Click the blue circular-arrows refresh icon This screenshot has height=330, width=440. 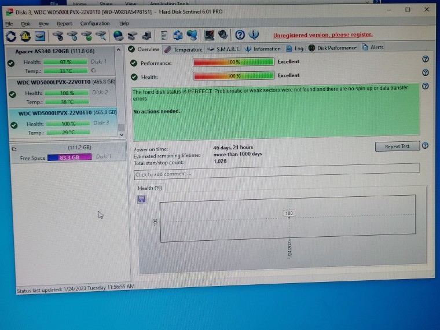point(11,36)
